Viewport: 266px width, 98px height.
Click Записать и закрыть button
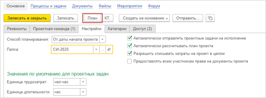point(27,18)
